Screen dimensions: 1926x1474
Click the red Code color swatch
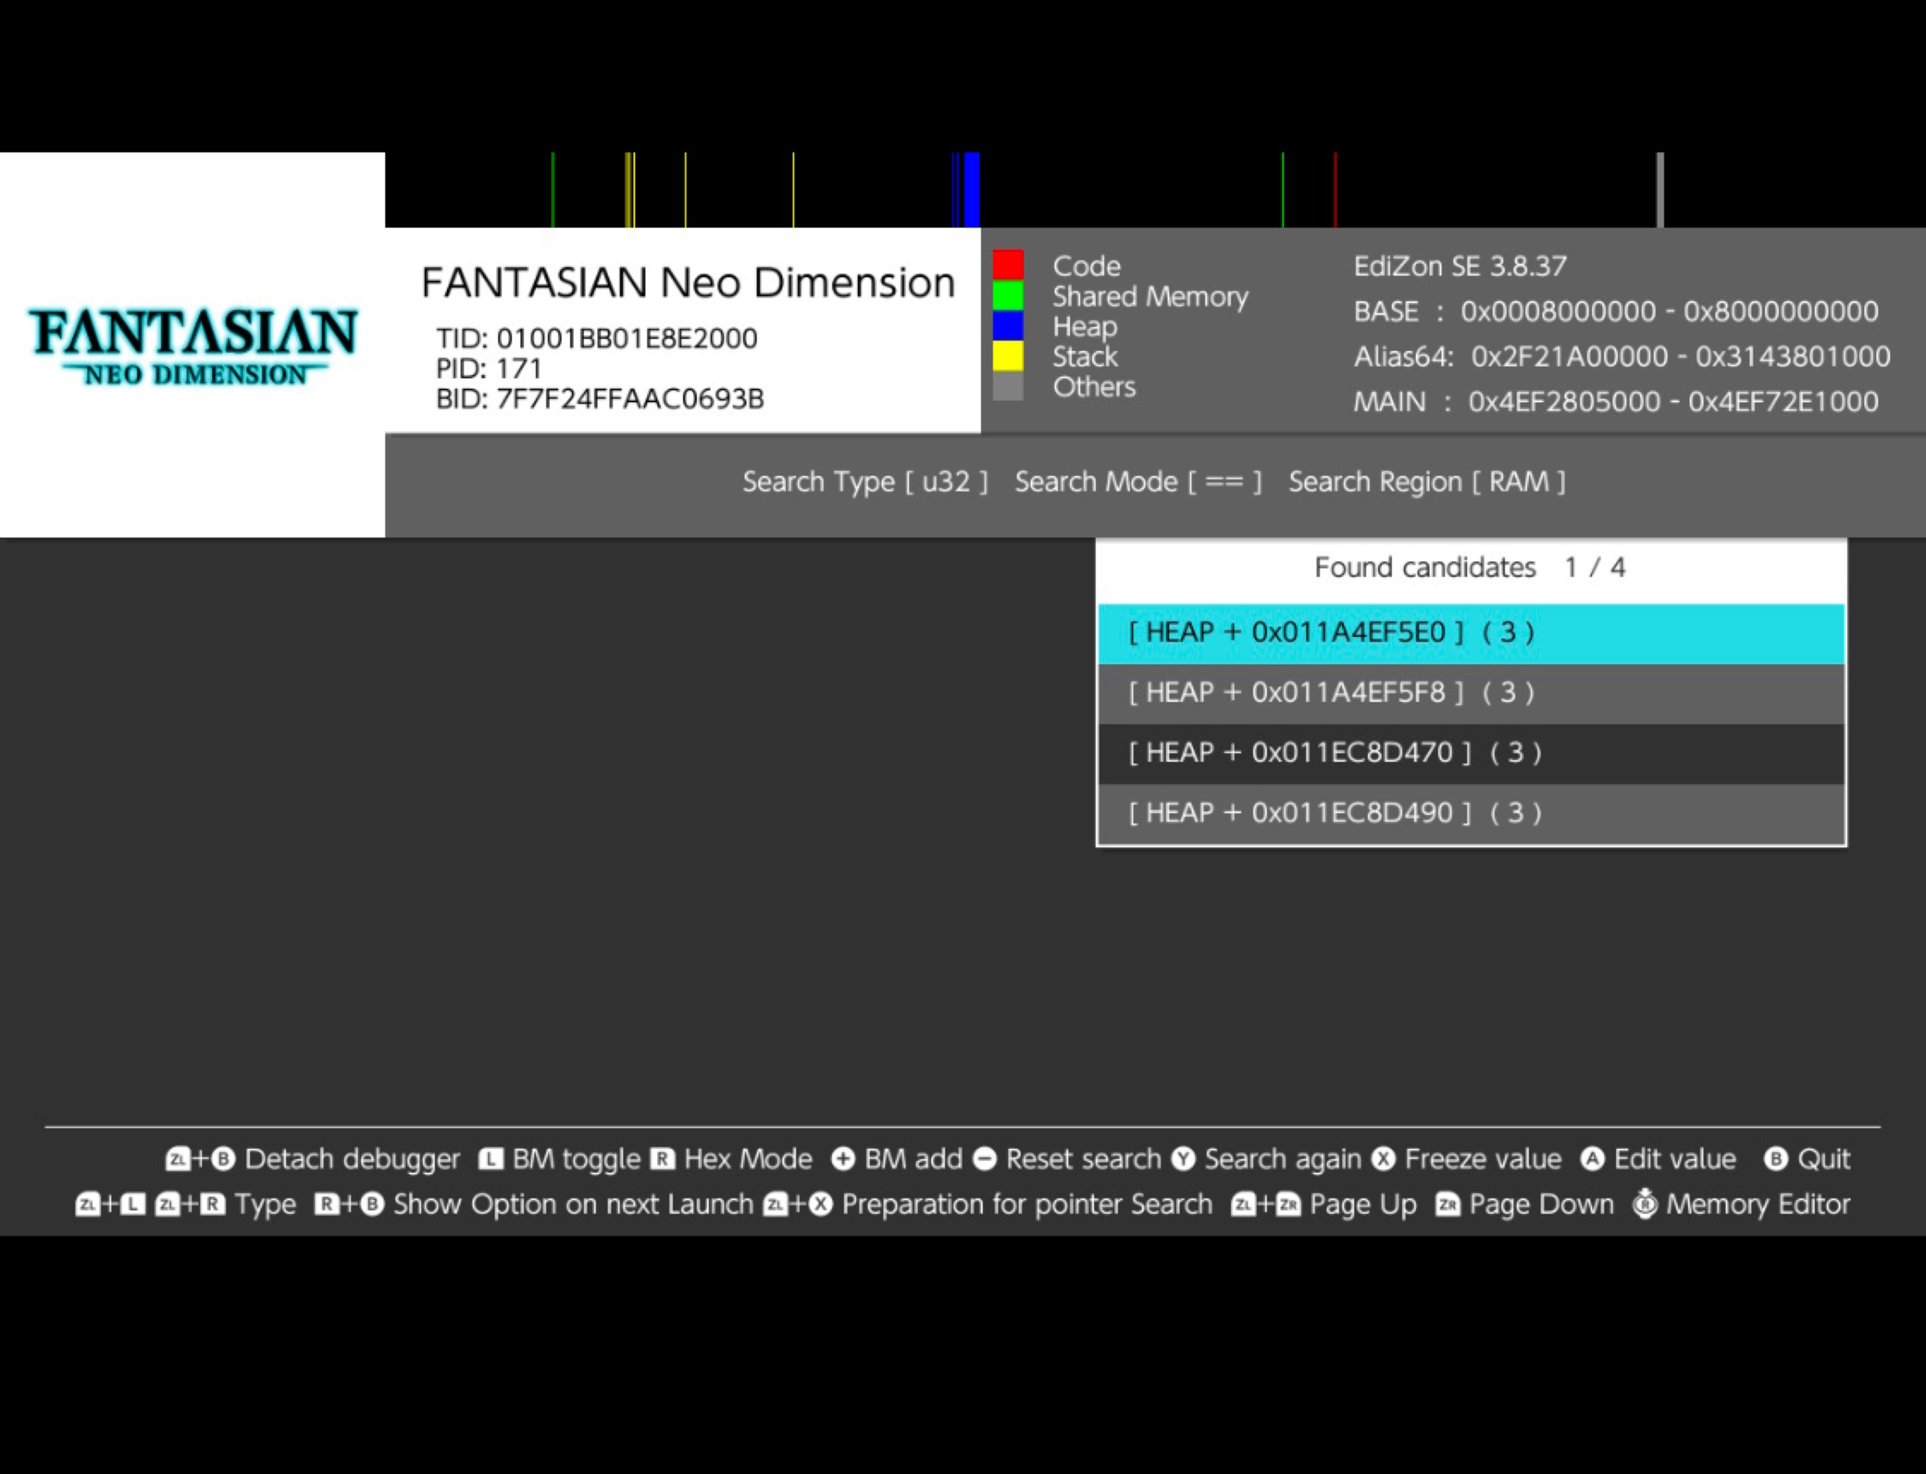pyautogui.click(x=1007, y=265)
